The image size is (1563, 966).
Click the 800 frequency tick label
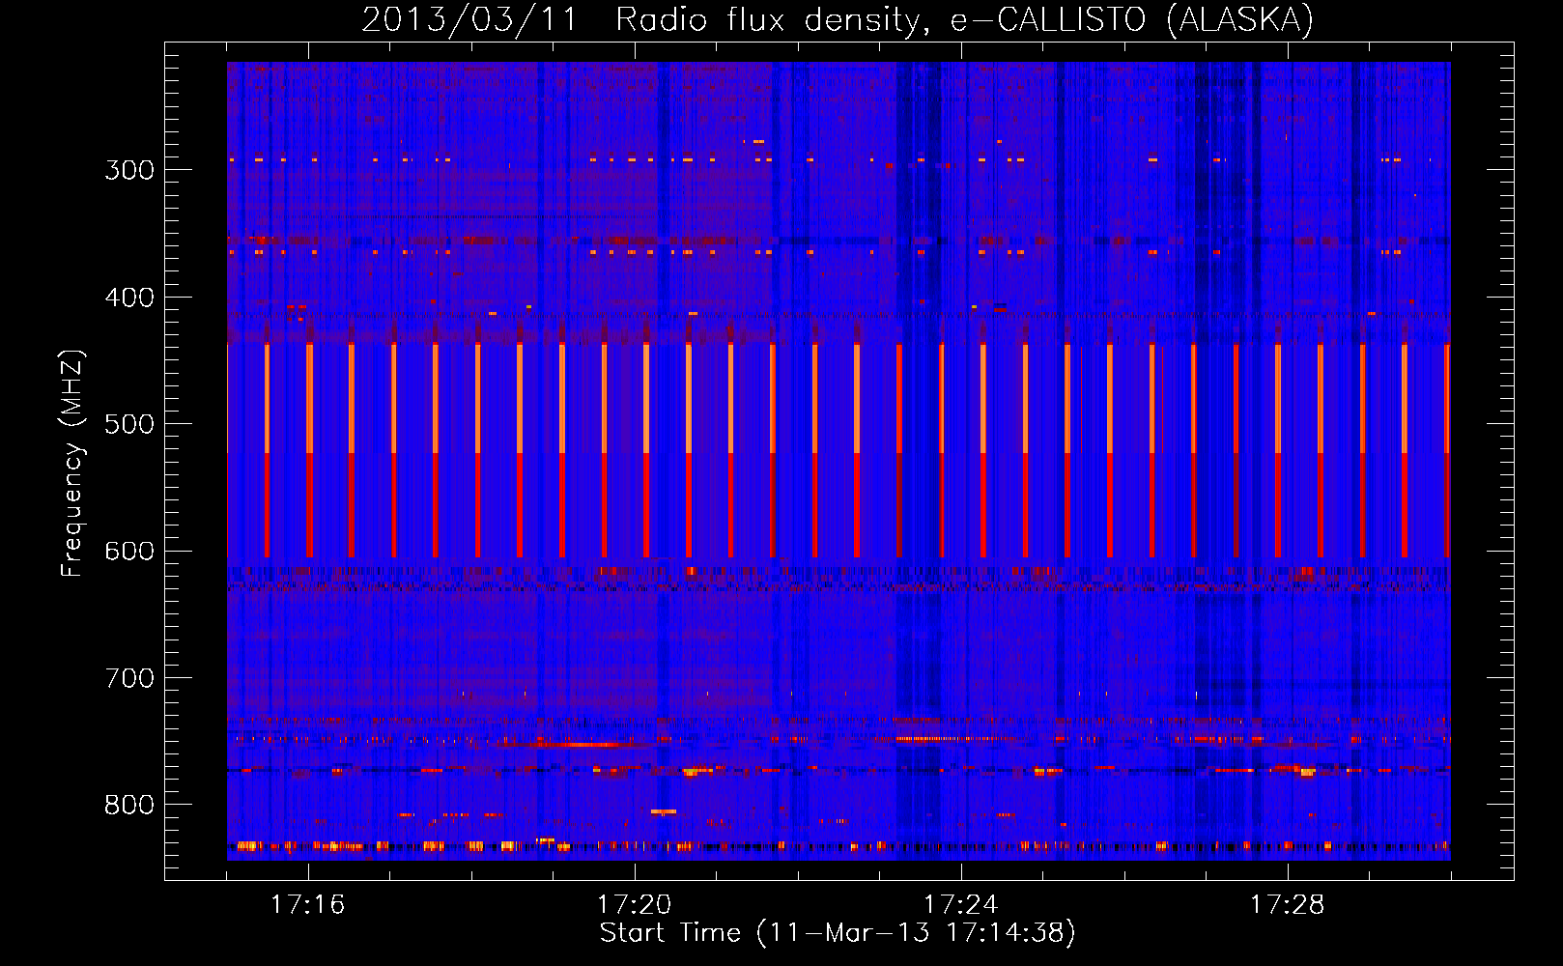(129, 805)
